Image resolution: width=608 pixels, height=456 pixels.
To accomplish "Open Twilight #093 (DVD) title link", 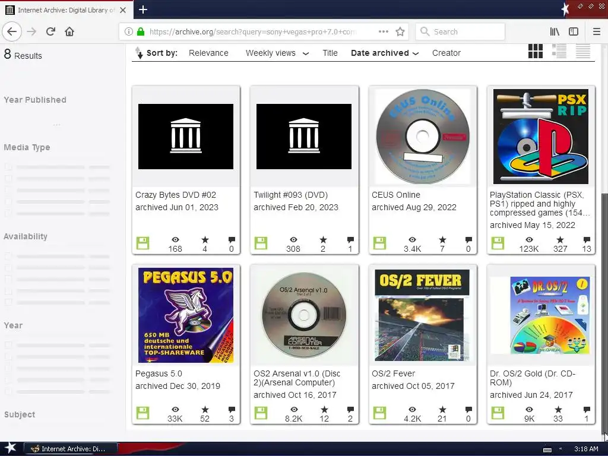I will 290,195.
